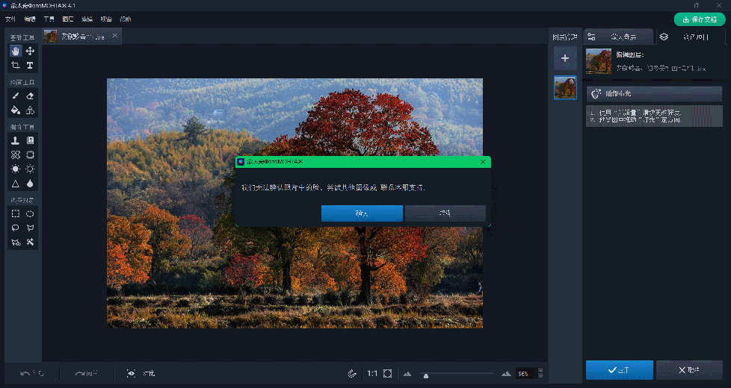Open the second menu in the menu bar
This screenshot has height=388, width=731.
[30, 19]
